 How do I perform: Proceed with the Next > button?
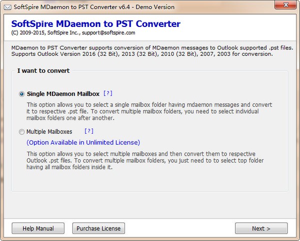pyautogui.click(x=261, y=228)
